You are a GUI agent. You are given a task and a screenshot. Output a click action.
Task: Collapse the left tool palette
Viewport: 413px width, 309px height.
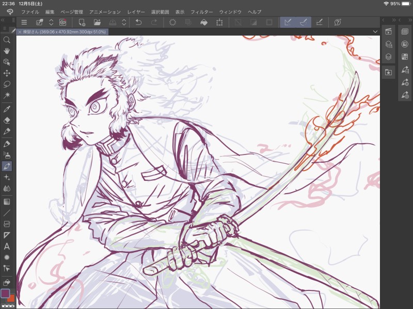coord(3,20)
